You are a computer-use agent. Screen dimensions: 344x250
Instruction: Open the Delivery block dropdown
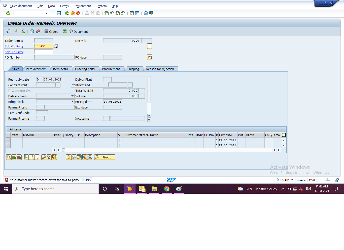coord(72,96)
